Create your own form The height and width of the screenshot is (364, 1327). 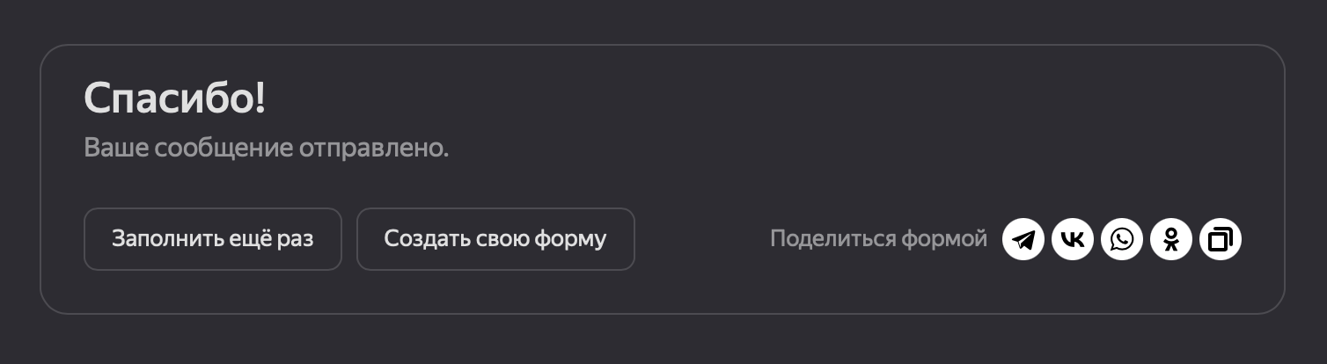(495, 239)
